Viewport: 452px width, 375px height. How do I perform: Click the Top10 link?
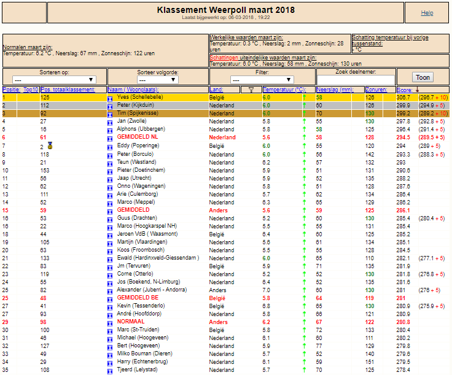pyautogui.click(x=31, y=90)
